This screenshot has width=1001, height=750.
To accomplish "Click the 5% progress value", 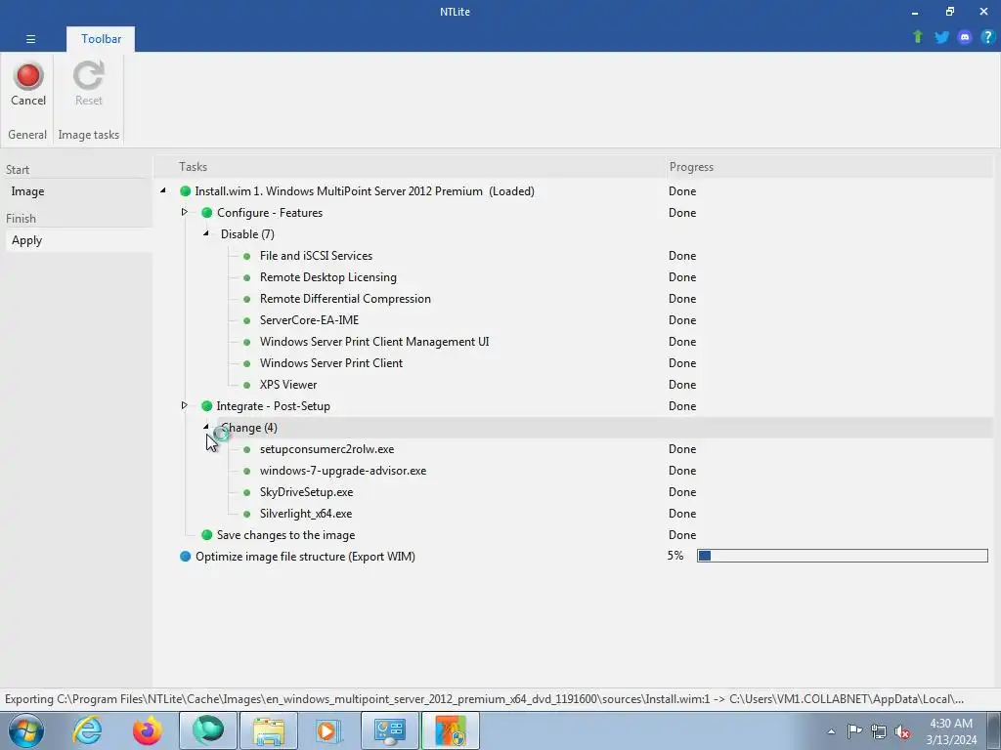I will pyautogui.click(x=675, y=556).
